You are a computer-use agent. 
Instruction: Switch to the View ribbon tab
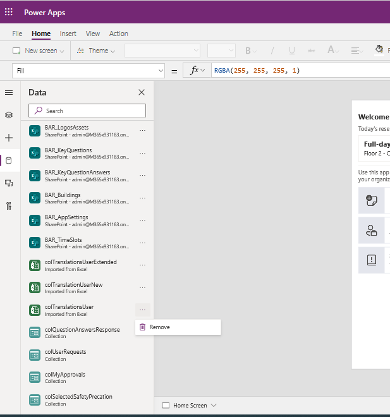92,33
